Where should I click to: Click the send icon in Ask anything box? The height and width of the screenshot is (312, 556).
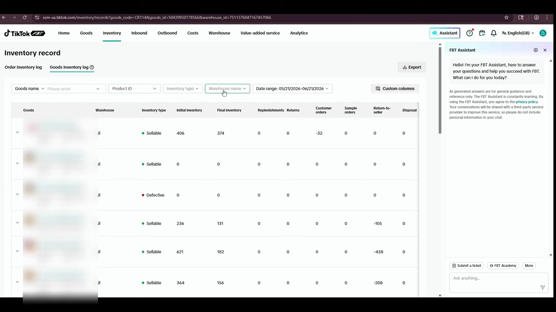point(543,288)
